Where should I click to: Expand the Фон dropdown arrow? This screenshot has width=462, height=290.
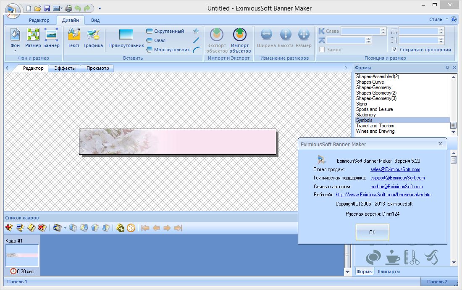point(15,51)
